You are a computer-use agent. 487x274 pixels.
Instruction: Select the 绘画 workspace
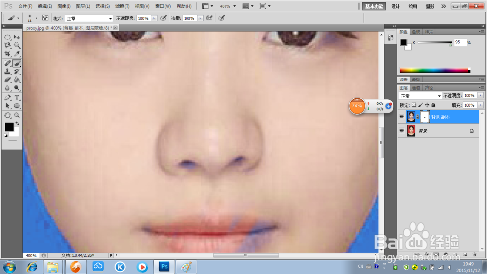(x=413, y=6)
